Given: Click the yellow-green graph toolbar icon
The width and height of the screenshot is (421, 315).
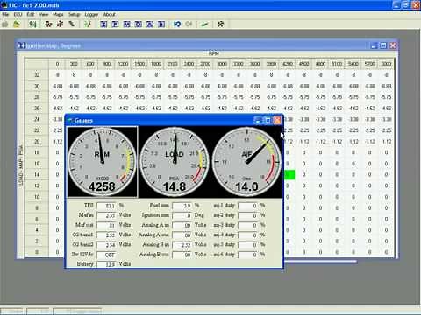Looking at the screenshot, I should coord(88,24).
